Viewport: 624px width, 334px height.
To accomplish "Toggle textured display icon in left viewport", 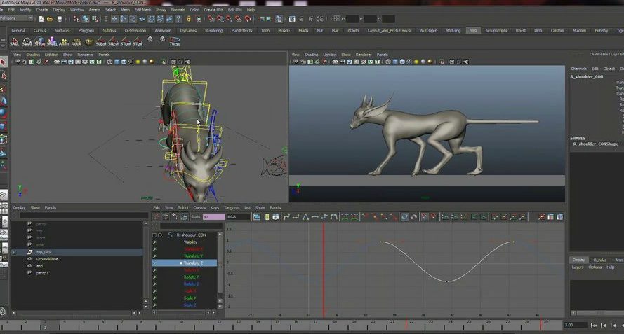I will (131, 62).
